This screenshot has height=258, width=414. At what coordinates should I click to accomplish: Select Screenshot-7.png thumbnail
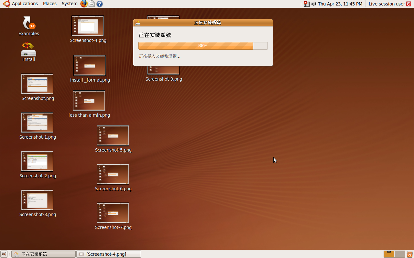113,213
